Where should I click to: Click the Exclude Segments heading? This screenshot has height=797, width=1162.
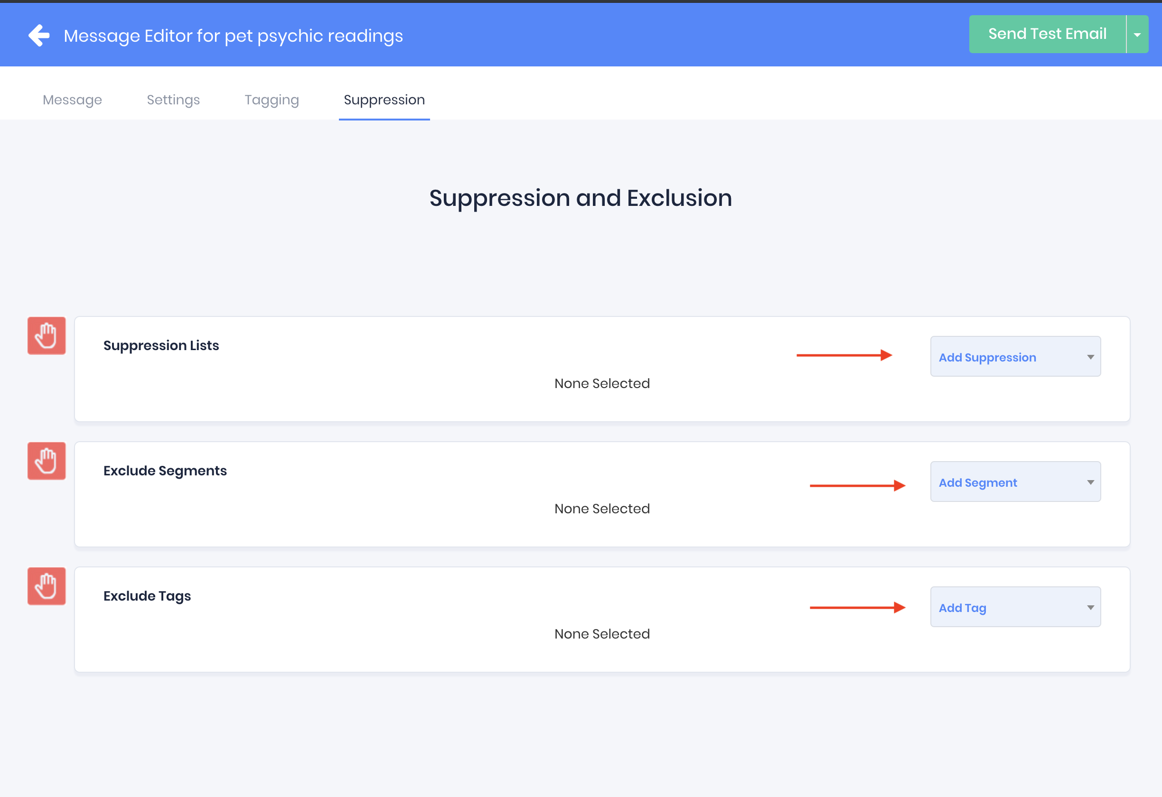pyautogui.click(x=165, y=471)
